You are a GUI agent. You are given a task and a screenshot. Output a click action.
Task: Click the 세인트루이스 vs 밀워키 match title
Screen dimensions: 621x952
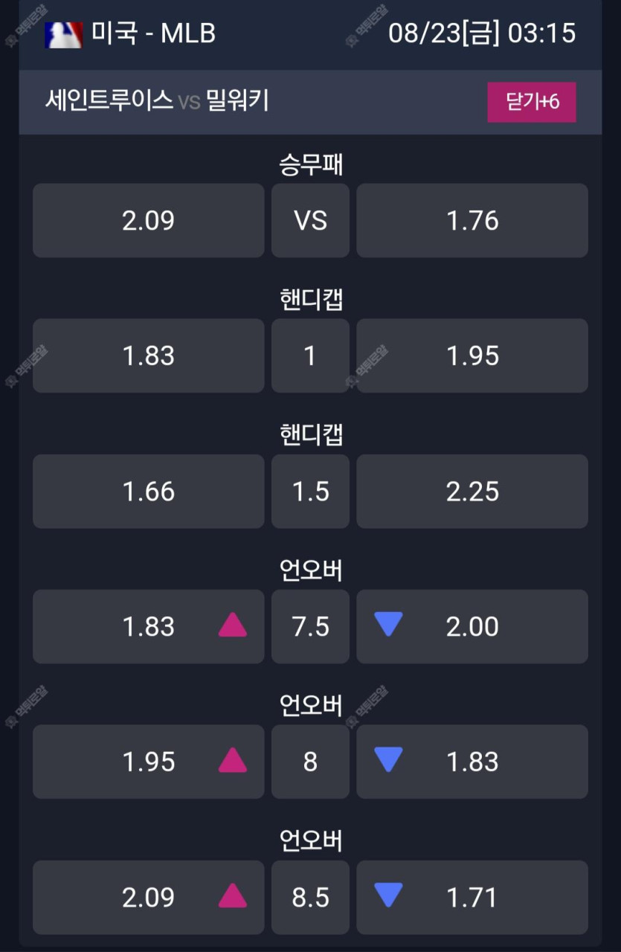click(x=157, y=100)
